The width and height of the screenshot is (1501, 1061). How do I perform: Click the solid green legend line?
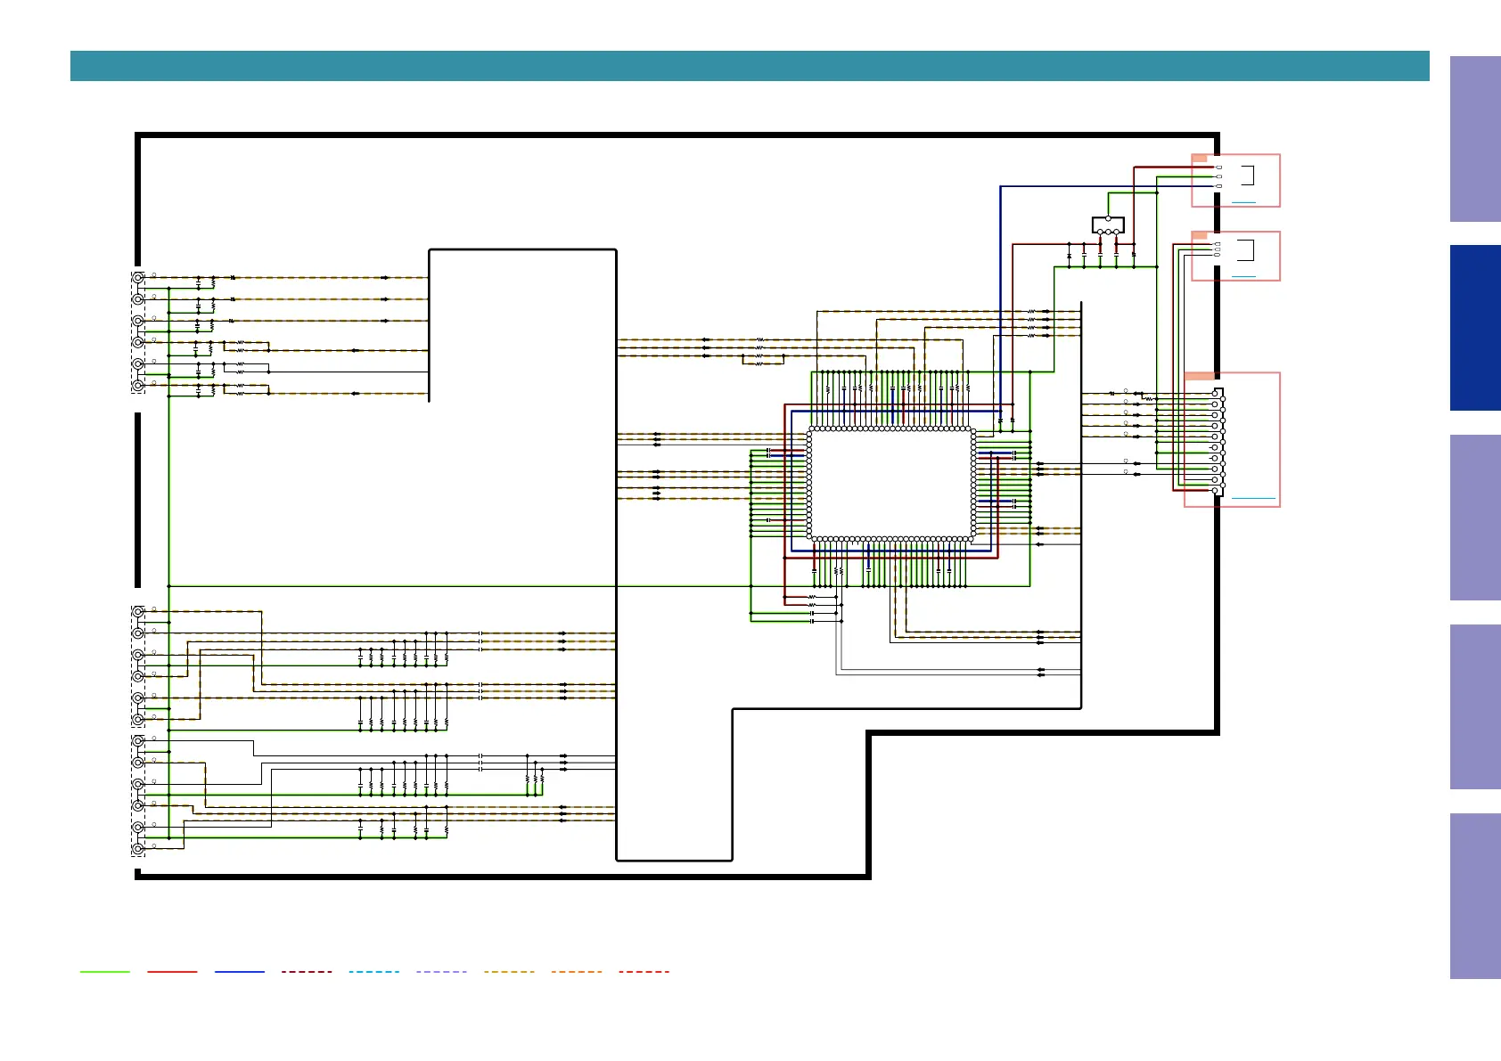[104, 972]
